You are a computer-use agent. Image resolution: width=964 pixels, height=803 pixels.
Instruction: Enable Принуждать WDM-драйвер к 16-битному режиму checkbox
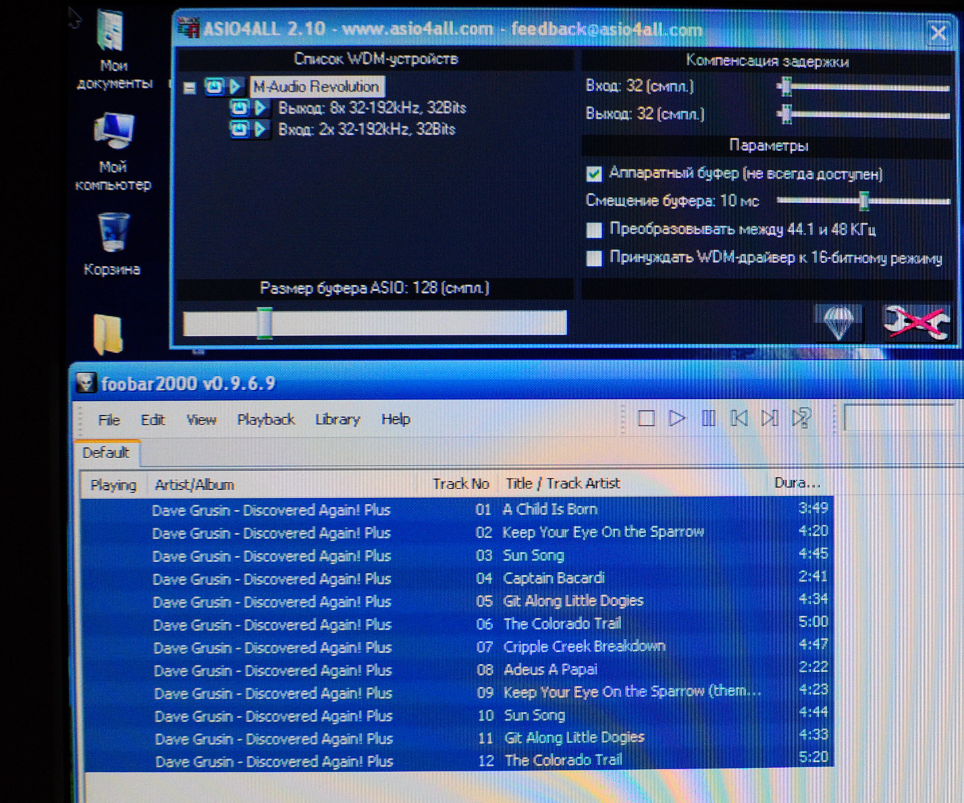point(594,258)
